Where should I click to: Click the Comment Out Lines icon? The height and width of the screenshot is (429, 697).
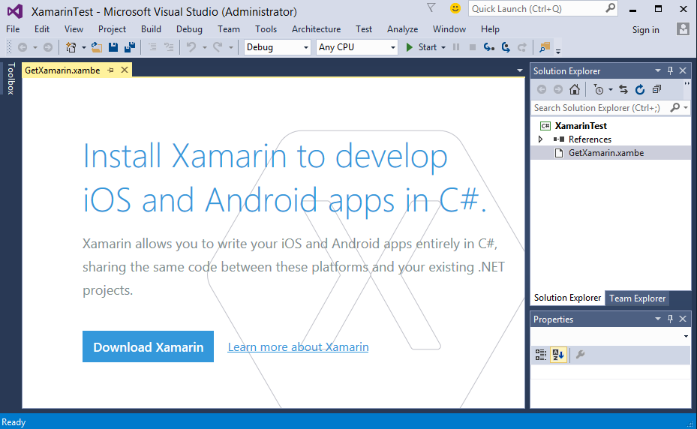(x=152, y=47)
